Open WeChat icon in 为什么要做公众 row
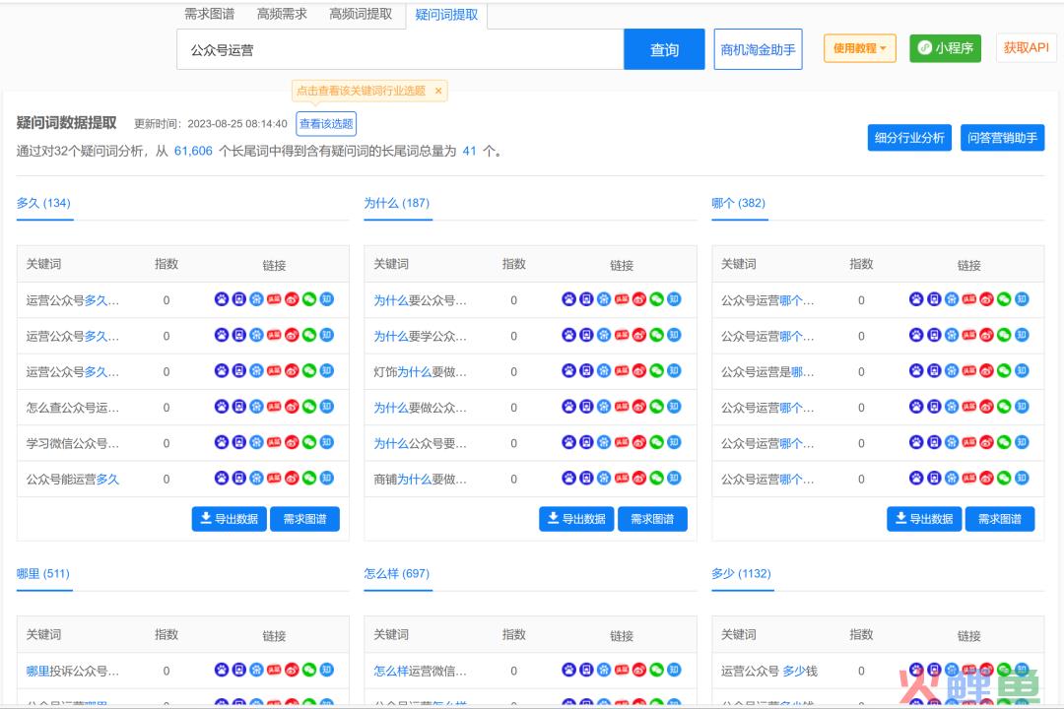Viewport: 1064px width, 709px height. [x=657, y=407]
